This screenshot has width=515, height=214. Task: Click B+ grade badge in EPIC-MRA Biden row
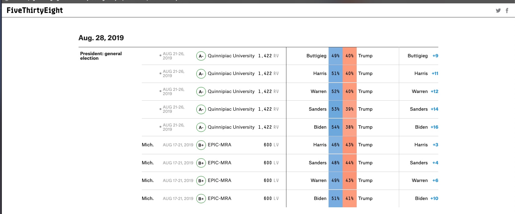201,198
